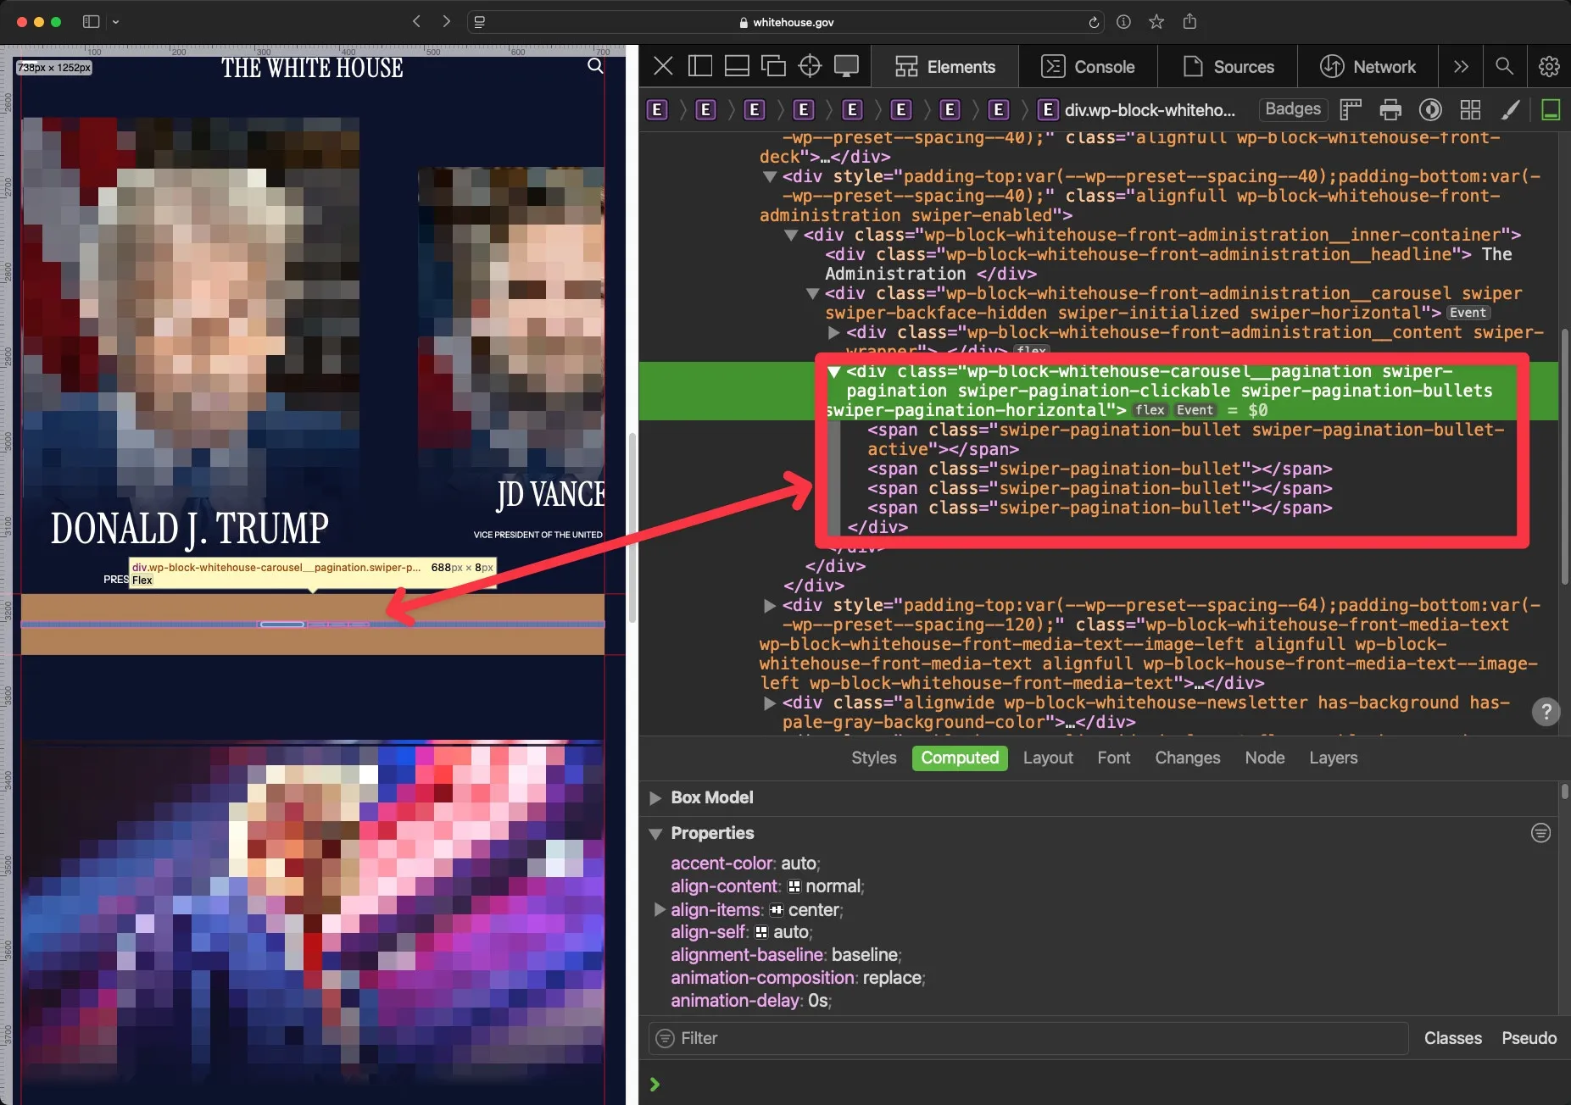Switch to the Sources tab
The image size is (1571, 1105).
[x=1228, y=66]
